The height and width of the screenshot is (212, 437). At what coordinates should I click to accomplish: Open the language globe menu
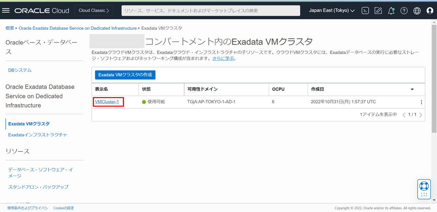tap(417, 11)
